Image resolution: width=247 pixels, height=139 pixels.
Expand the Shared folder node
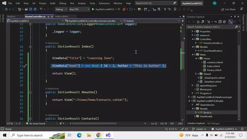[x=196, y=74]
